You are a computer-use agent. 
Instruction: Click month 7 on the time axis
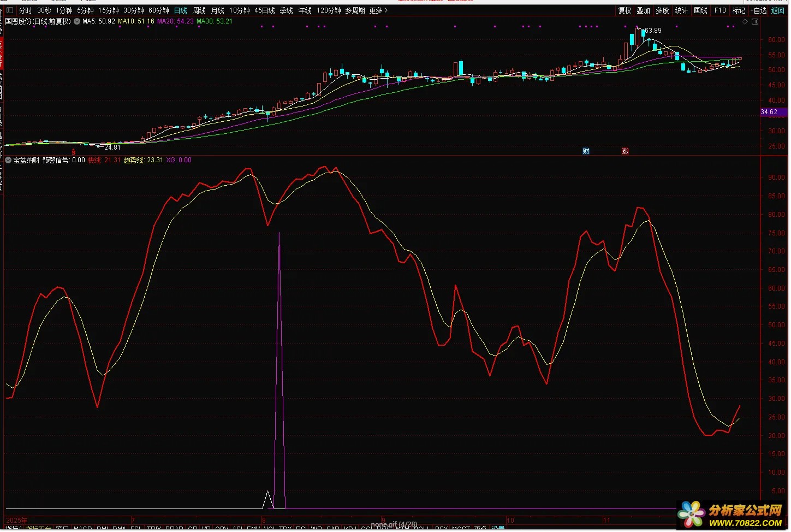pos(133,520)
